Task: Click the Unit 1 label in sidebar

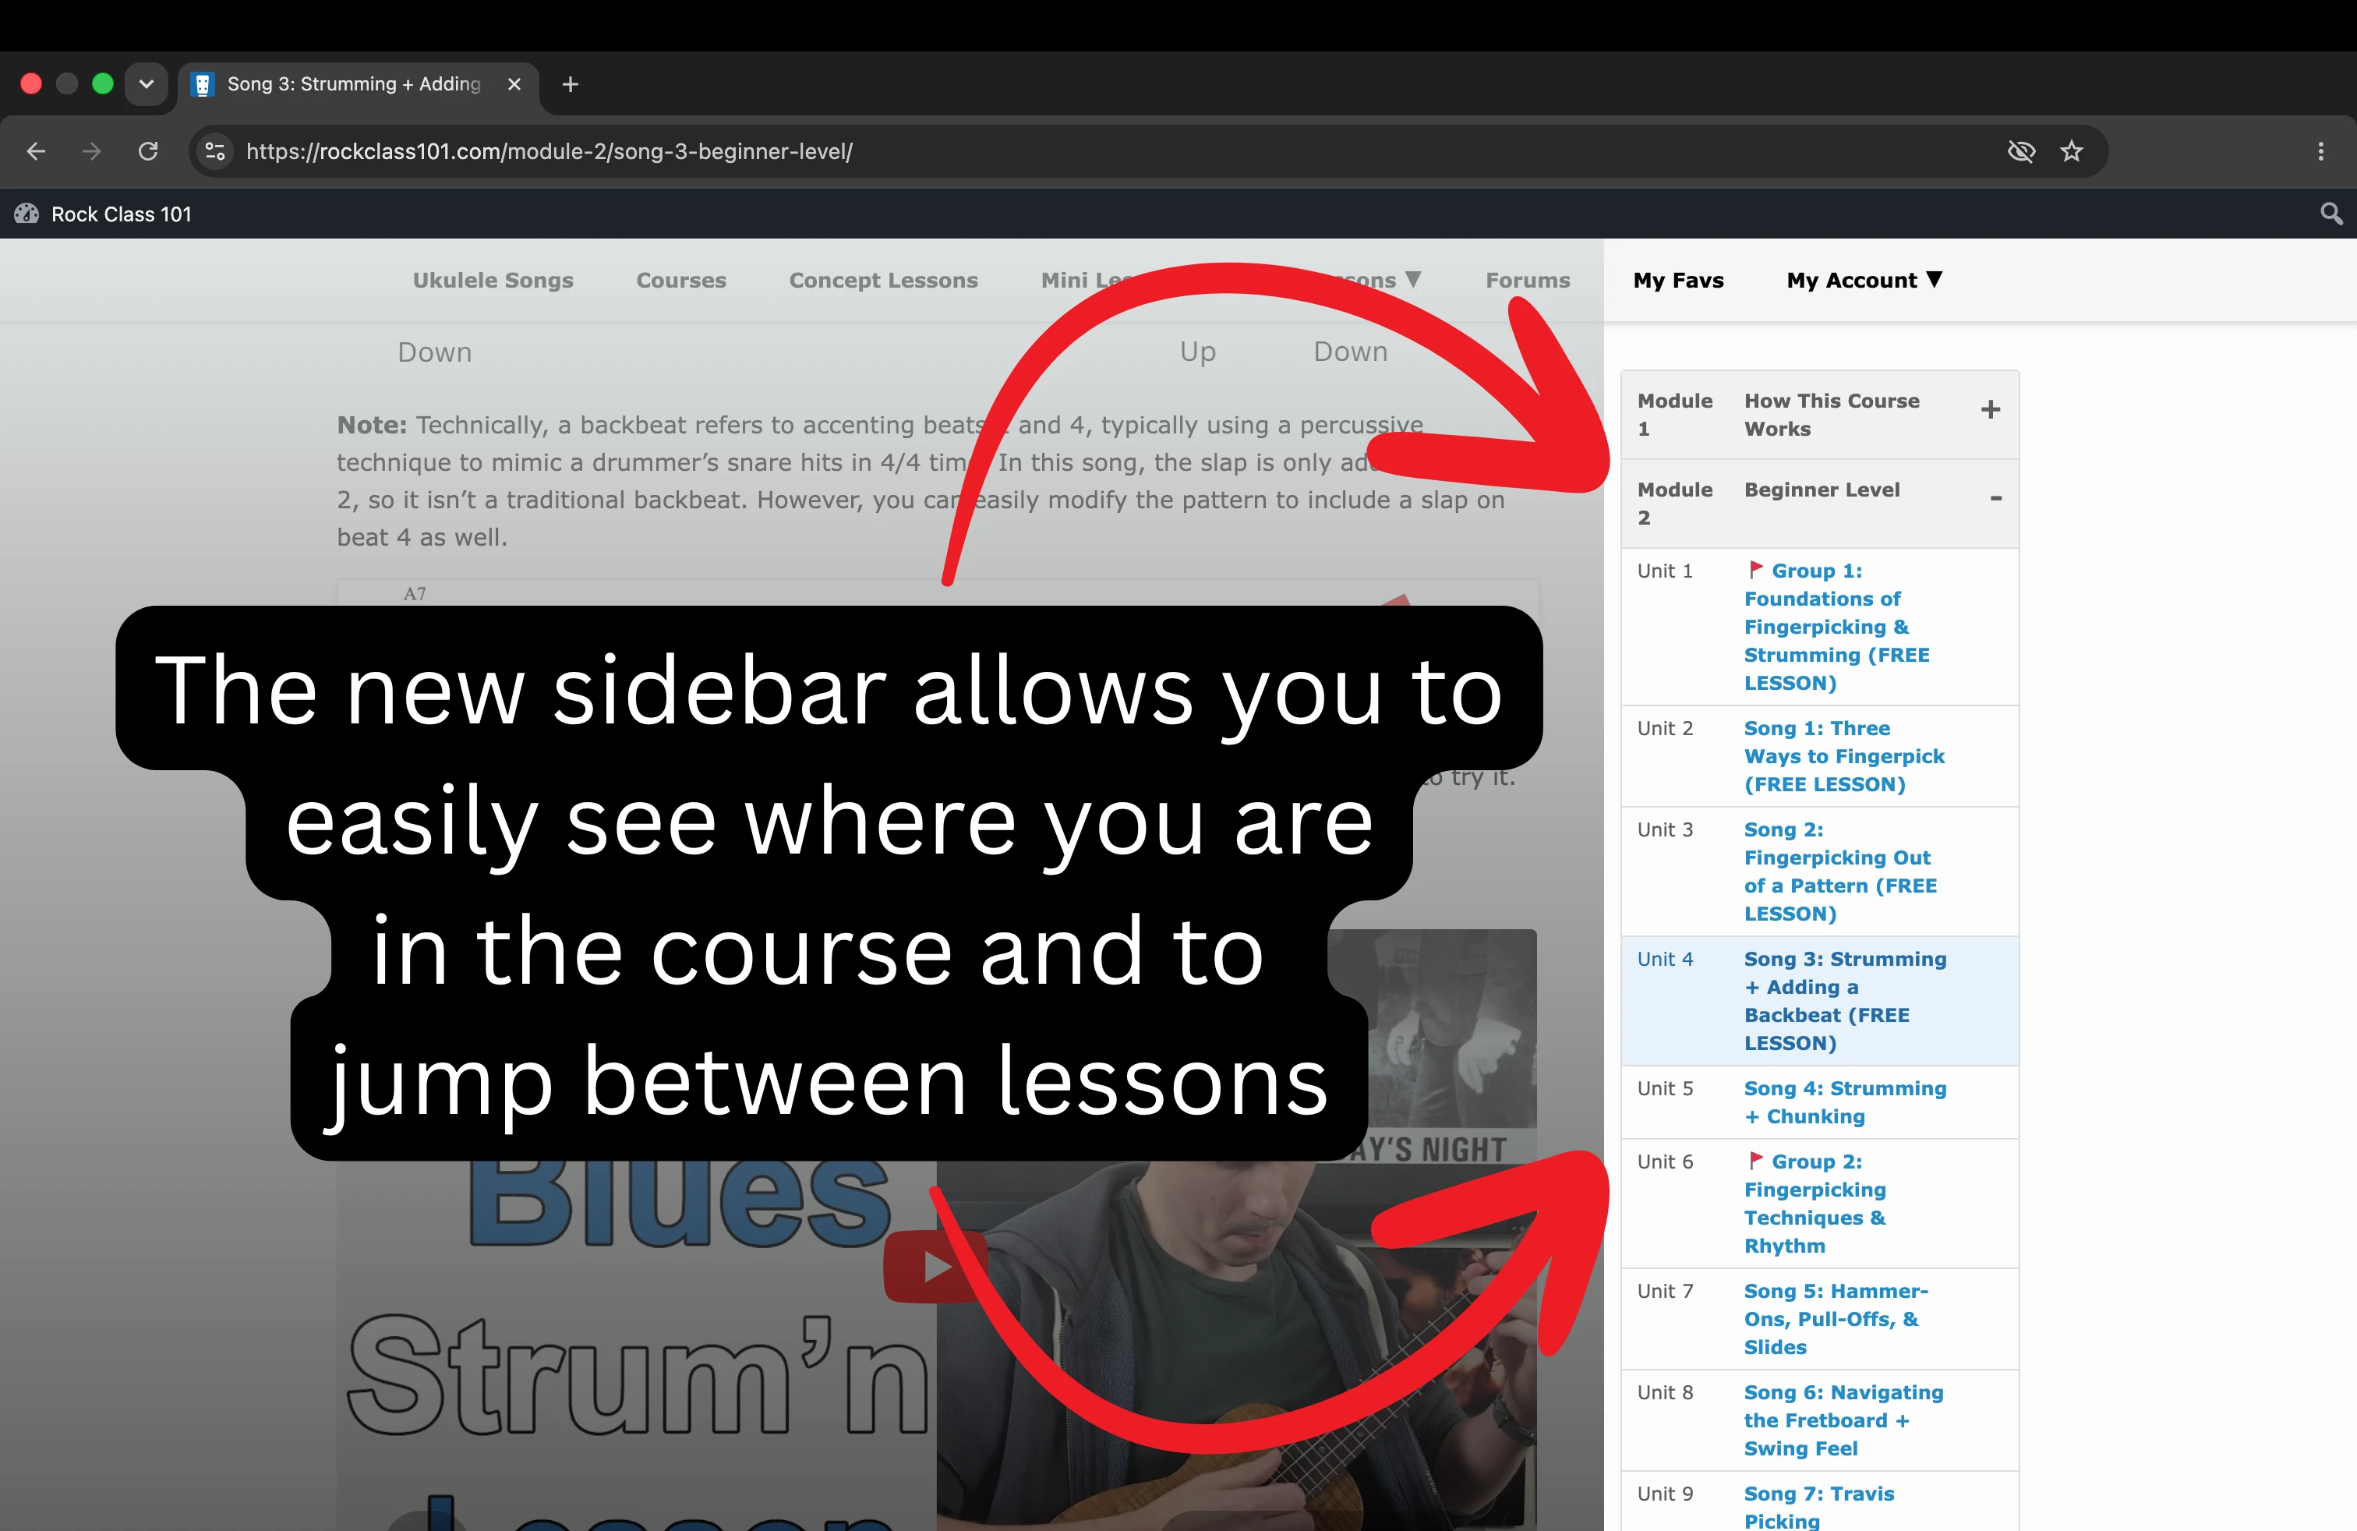Action: [x=1665, y=571]
